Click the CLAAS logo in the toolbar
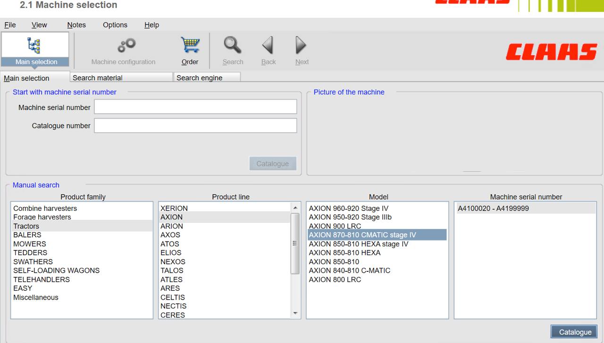Screen dimensions: 604x343 coord(552,52)
